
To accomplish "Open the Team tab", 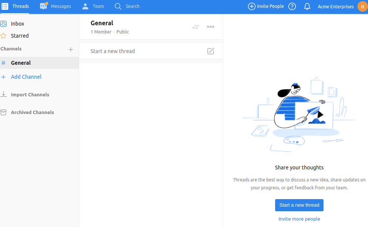I will [x=93, y=6].
